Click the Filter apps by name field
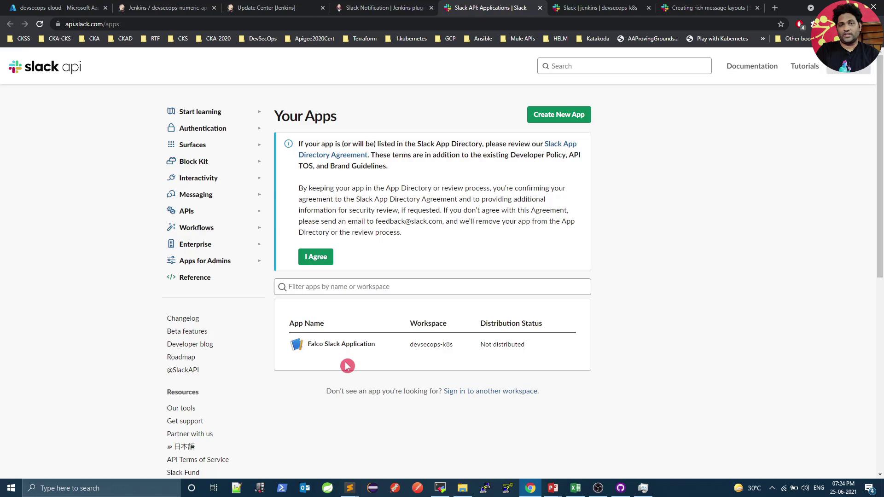 (433, 287)
